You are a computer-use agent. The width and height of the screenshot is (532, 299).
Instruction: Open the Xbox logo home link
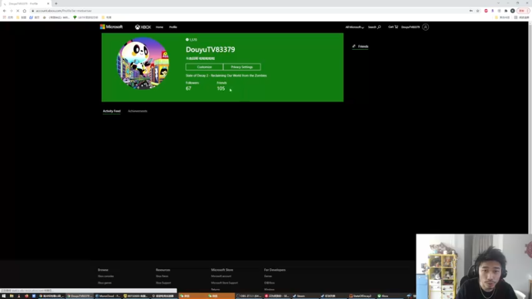143,27
